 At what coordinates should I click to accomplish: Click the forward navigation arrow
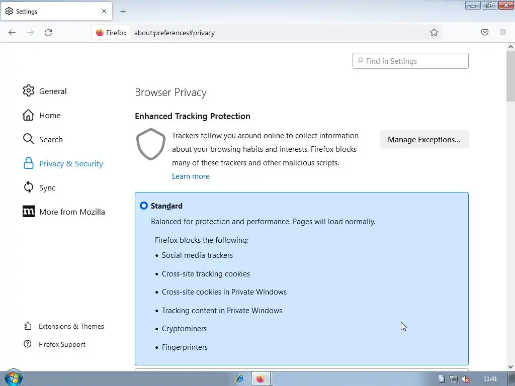tap(30, 33)
